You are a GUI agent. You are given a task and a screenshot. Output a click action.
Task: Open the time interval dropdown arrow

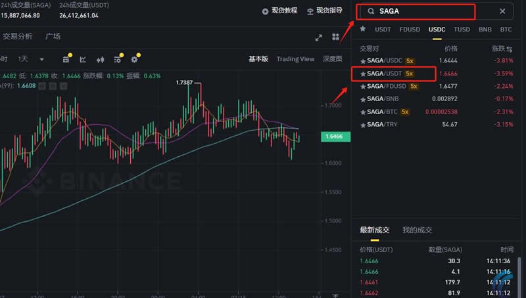tap(42, 59)
